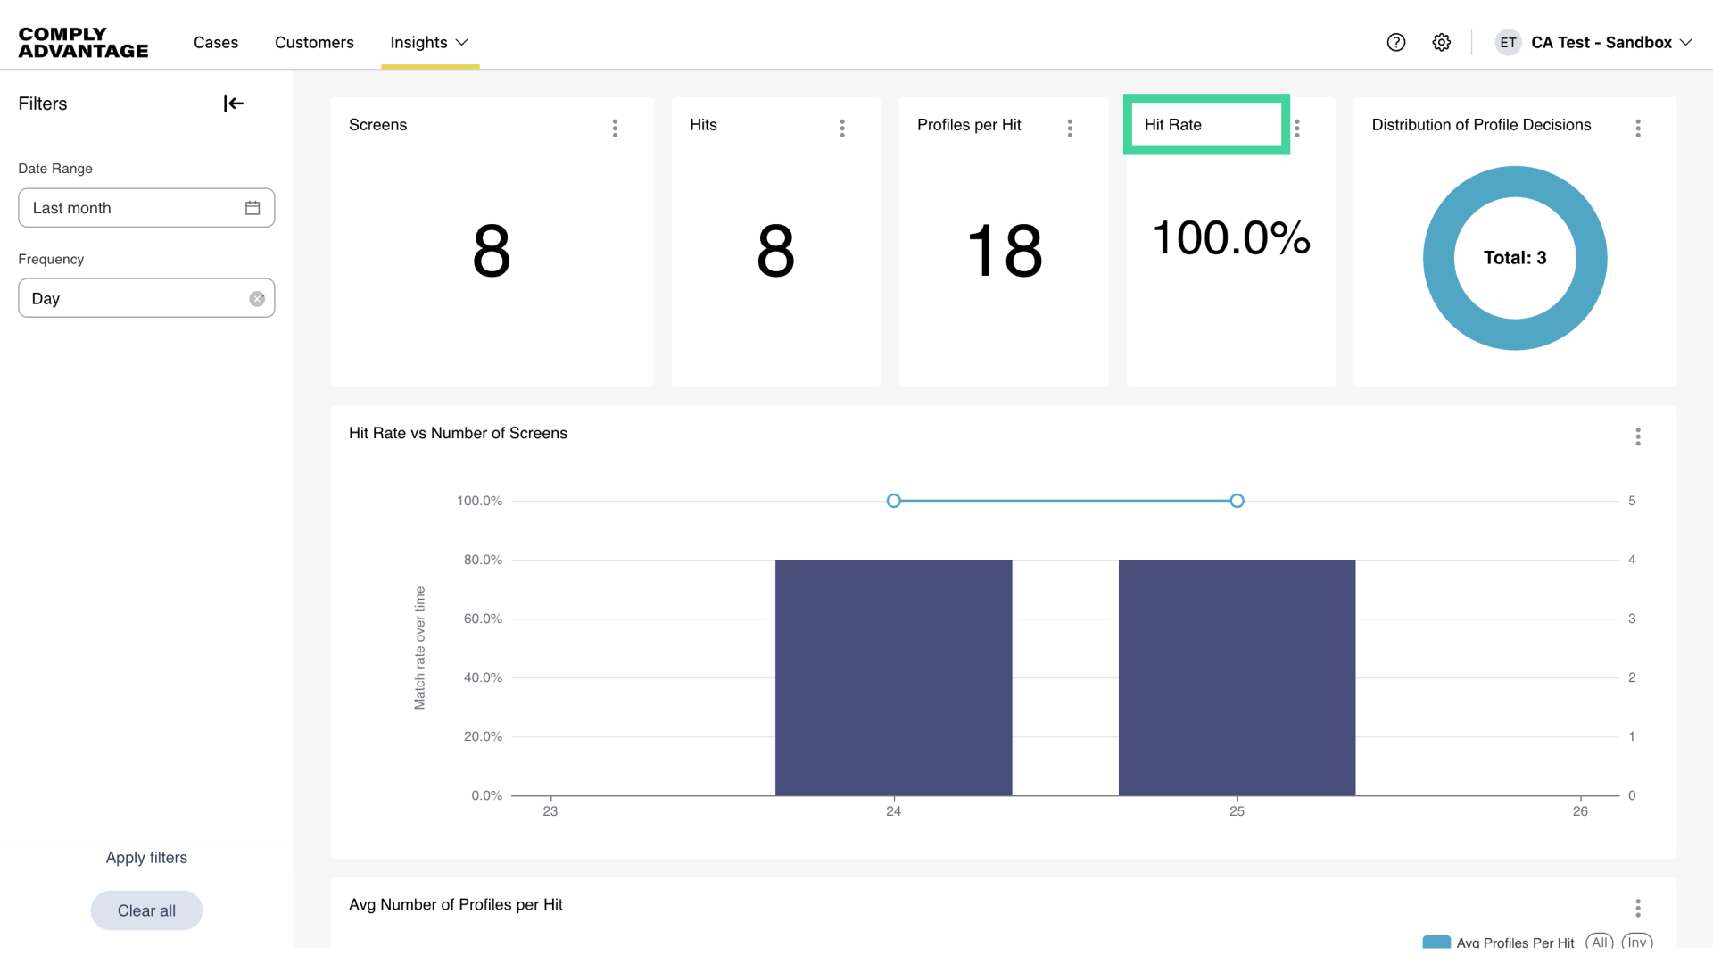This screenshot has width=1713, height=964.
Task: Open the Hits card three-dot menu
Action: (x=841, y=128)
